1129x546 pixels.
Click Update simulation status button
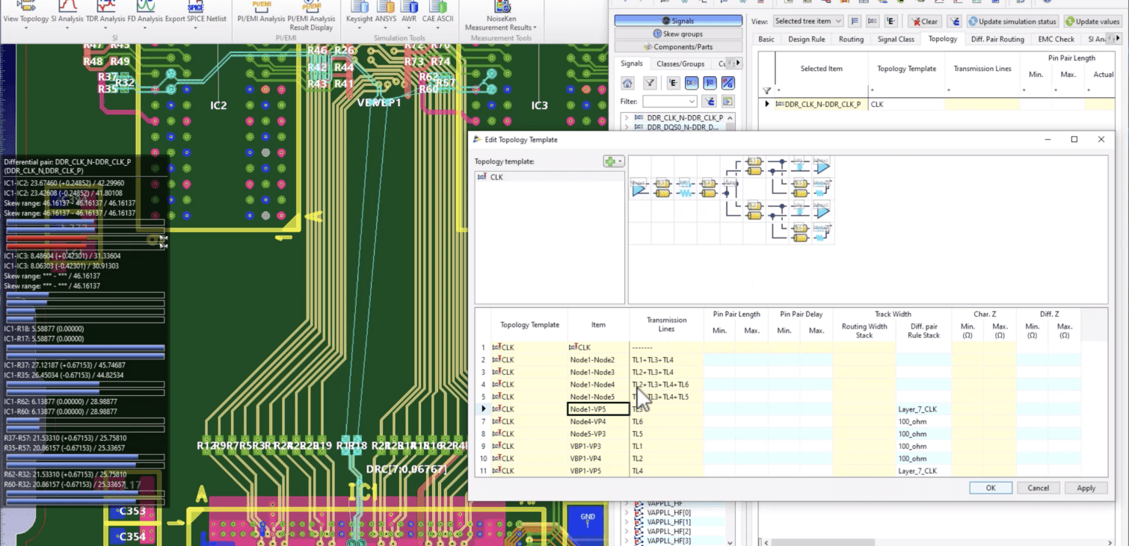coord(1012,21)
